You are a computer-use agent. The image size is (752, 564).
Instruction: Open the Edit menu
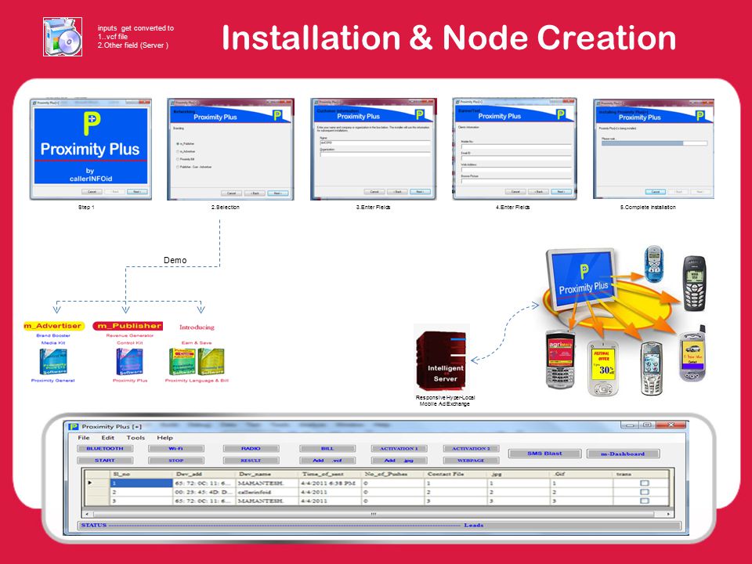pos(108,437)
